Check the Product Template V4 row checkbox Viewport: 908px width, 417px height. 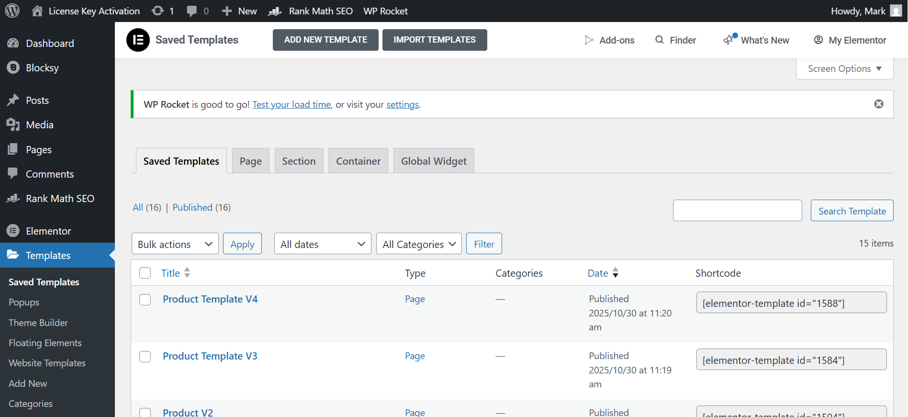pyautogui.click(x=145, y=300)
